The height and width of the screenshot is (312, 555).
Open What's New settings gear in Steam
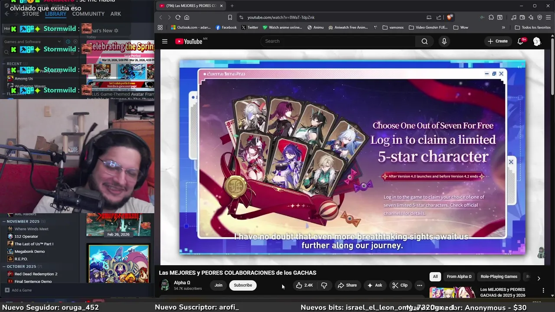(116, 31)
